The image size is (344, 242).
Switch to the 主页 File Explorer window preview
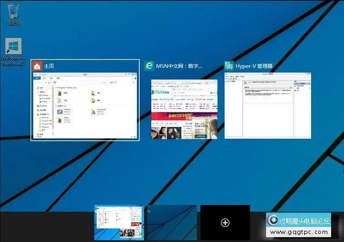point(84,105)
